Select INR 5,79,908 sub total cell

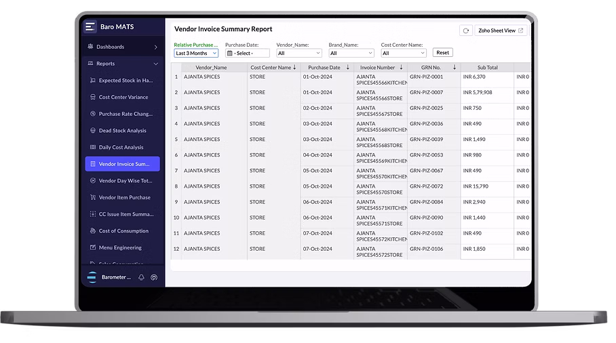pos(487,96)
